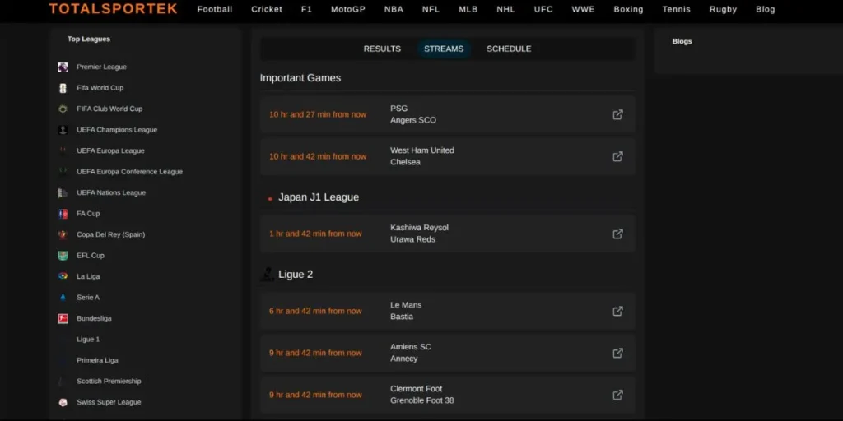The height and width of the screenshot is (421, 843).
Task: Click the Swiss Super League icon
Action: [63, 402]
